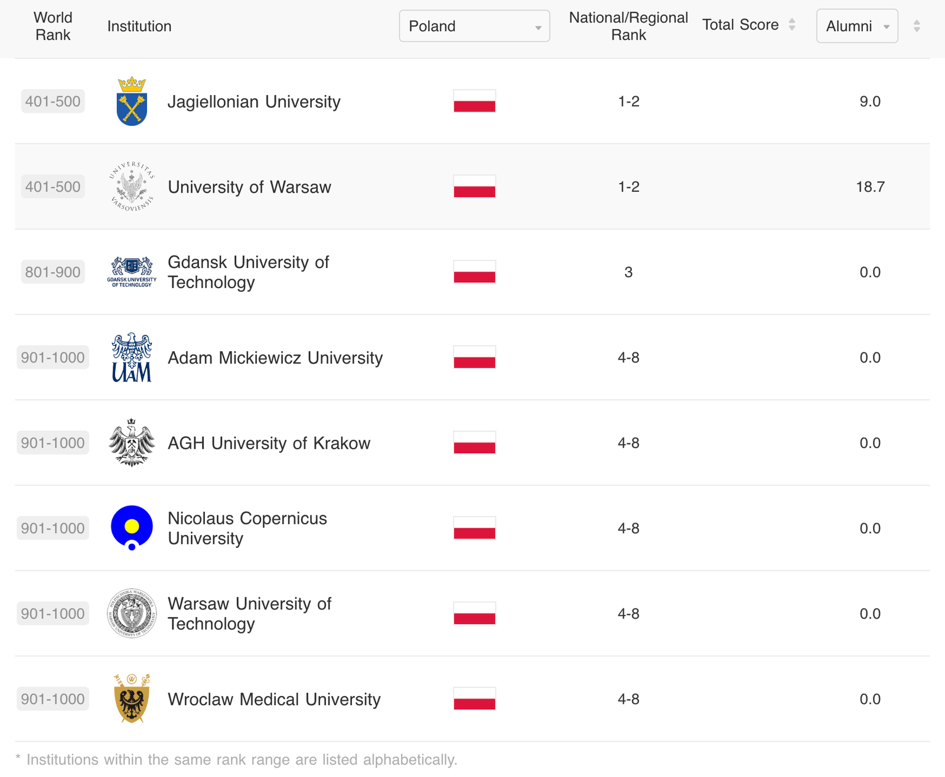Click the AGH University eagle logo
This screenshot has width=945, height=777.
[x=132, y=443]
